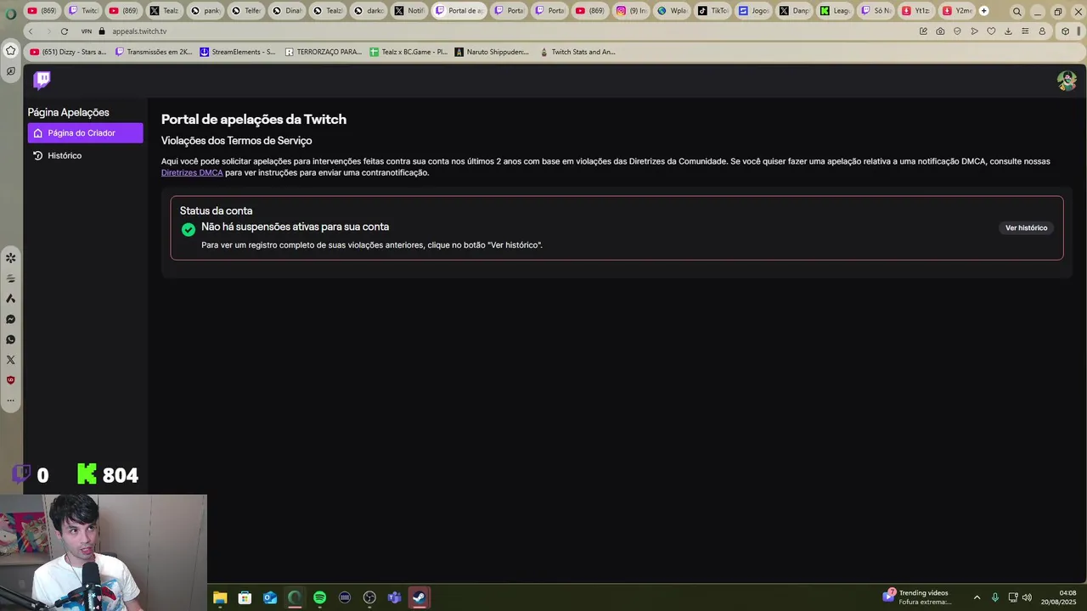1087x611 pixels.
Task: Open the user avatar menu
Action: [x=1067, y=81]
